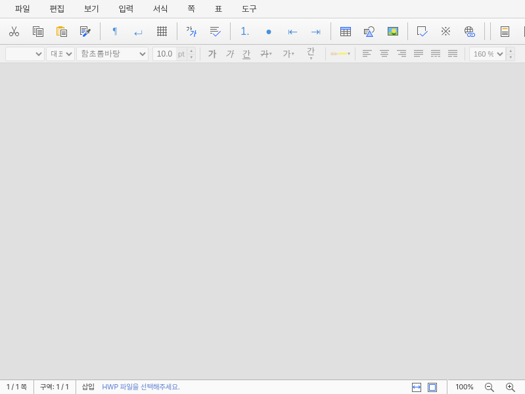This screenshot has height=394, width=525.
Task: Click the Copy icon
Action: (x=38, y=32)
